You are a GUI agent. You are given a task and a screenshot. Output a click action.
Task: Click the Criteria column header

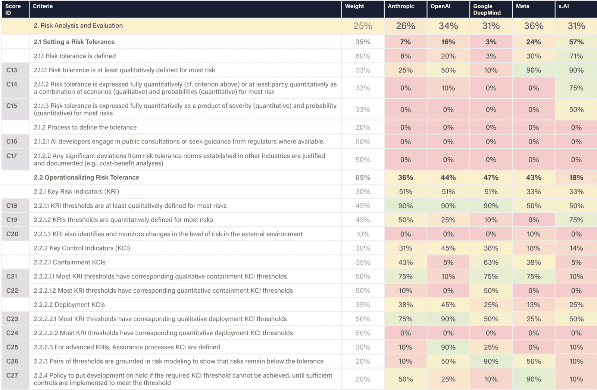(x=43, y=6)
